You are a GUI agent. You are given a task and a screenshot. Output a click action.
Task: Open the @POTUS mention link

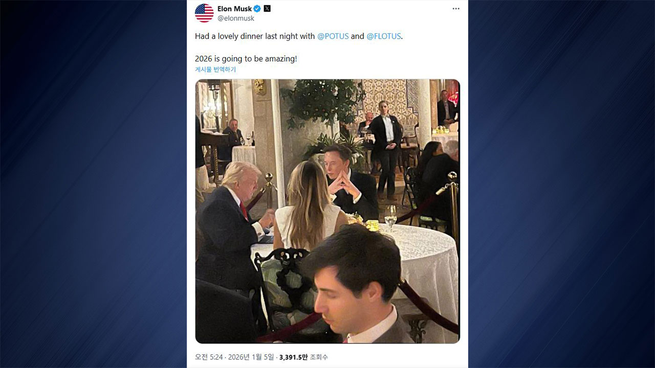(333, 36)
